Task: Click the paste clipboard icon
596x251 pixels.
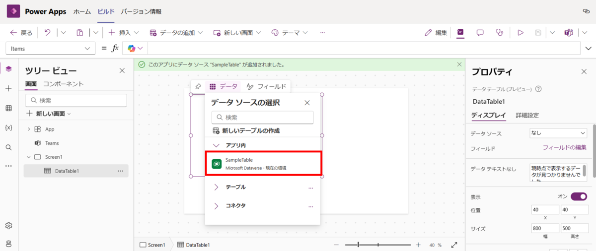Action: click(x=80, y=33)
